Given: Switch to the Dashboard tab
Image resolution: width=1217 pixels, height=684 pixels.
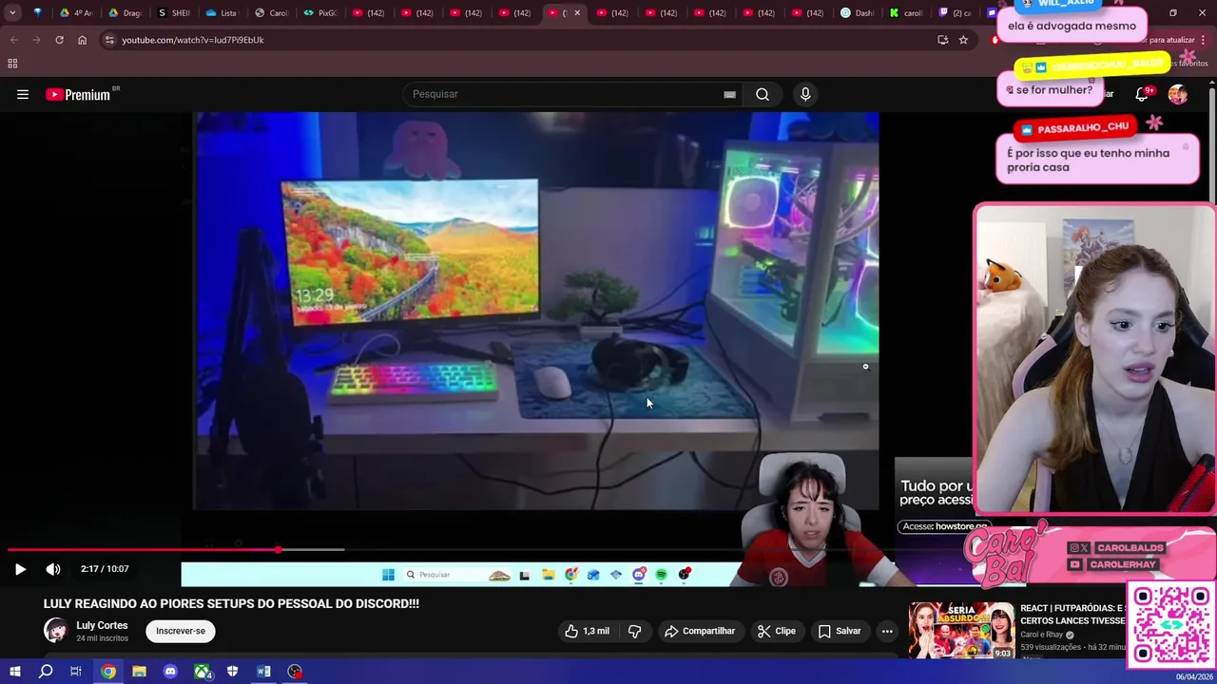Looking at the screenshot, I should pyautogui.click(x=857, y=13).
